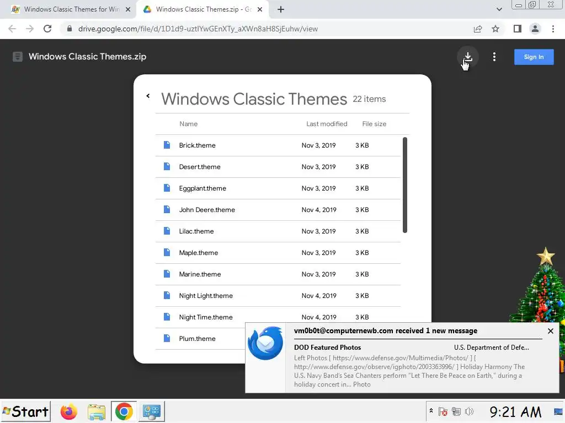Dismiss the Thunderbird new message notification
The height and width of the screenshot is (423, 565).
point(550,331)
